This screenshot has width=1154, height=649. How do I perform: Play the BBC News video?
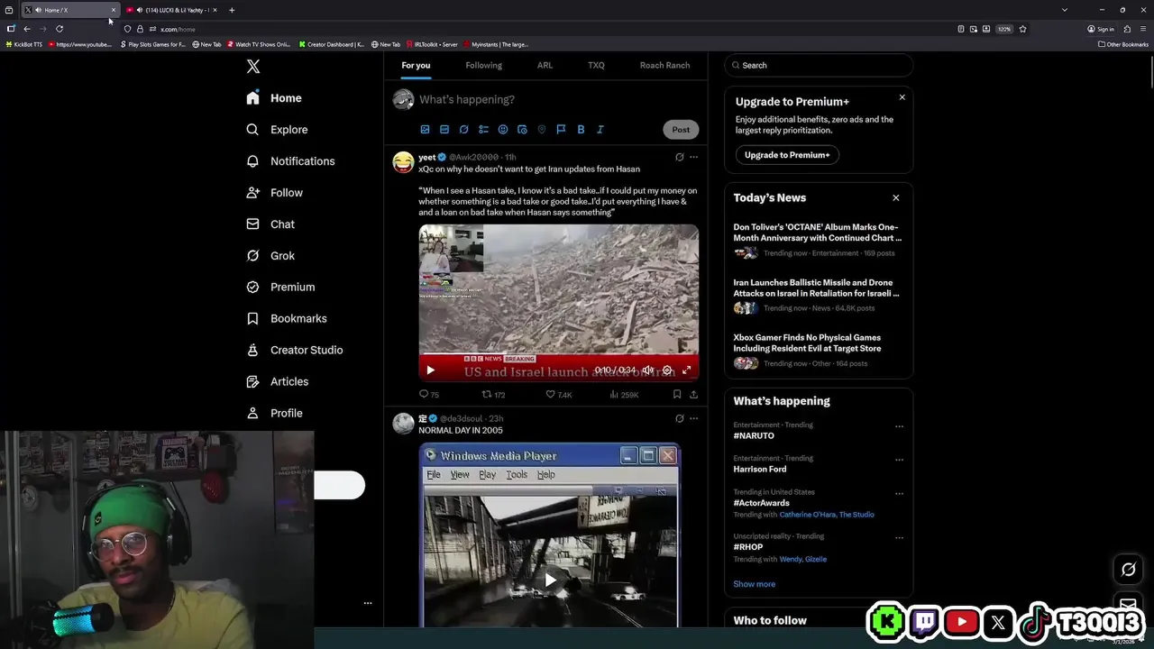(x=430, y=370)
